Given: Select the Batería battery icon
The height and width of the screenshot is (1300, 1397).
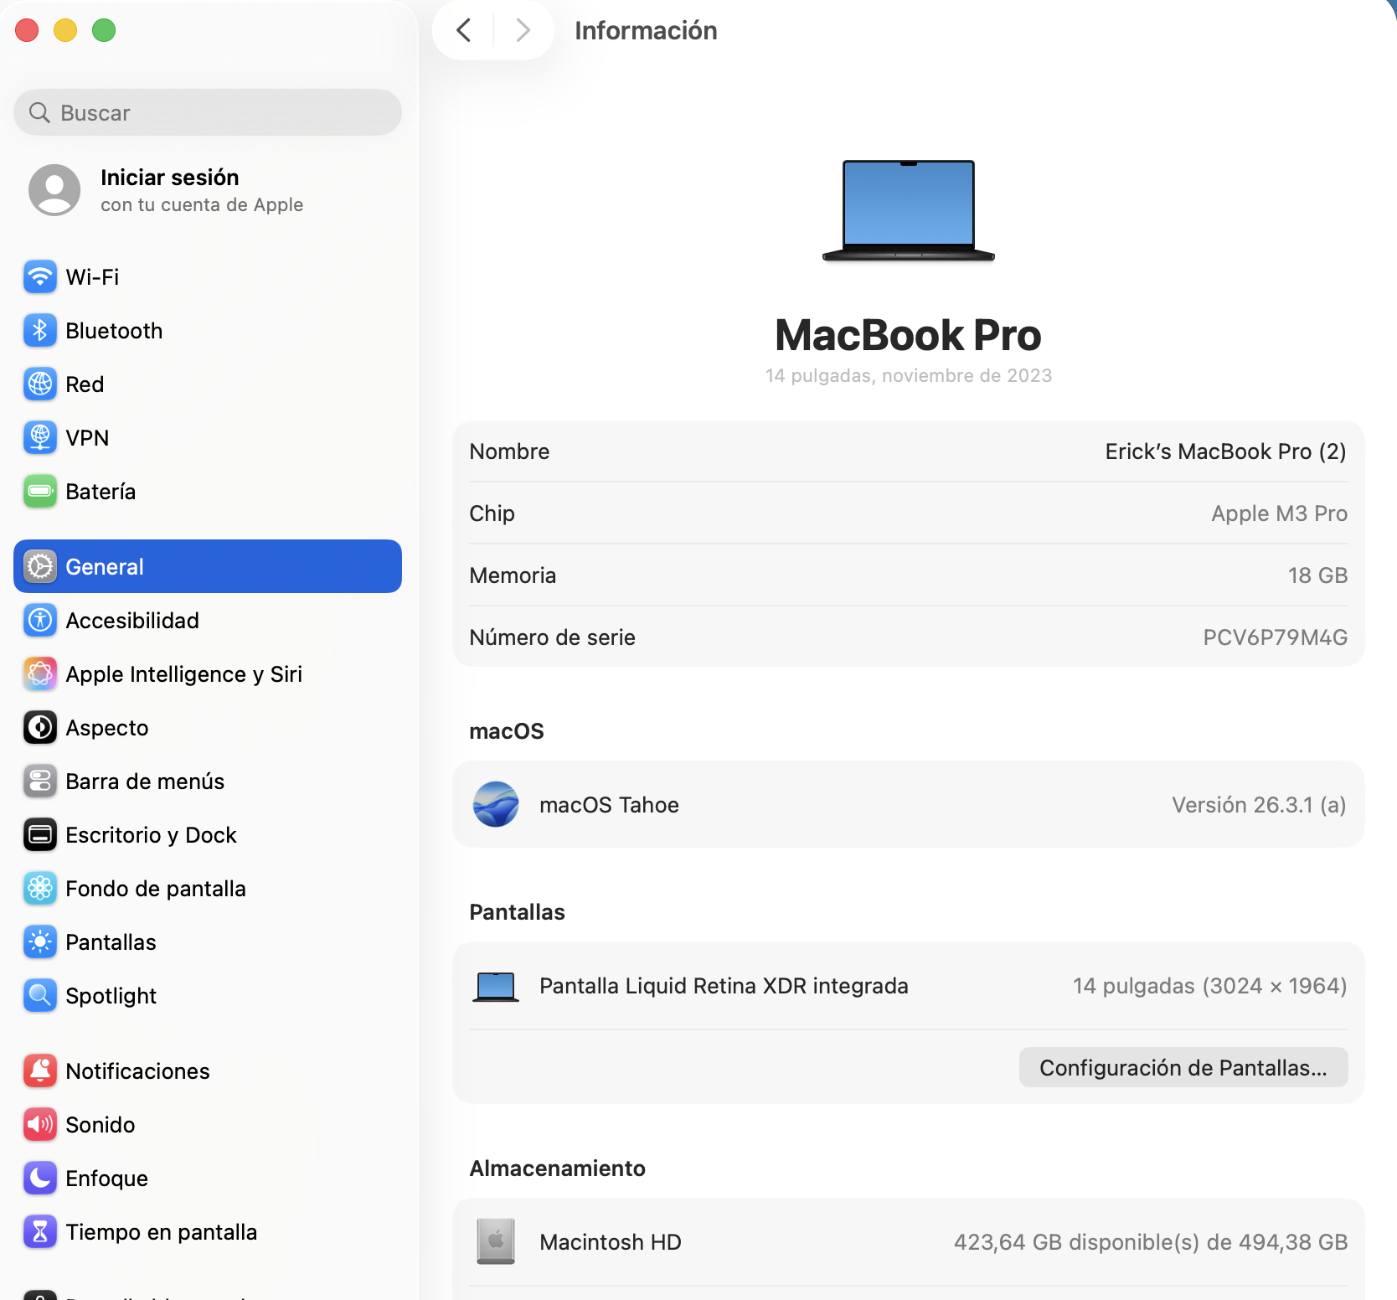Looking at the screenshot, I should coord(40,491).
